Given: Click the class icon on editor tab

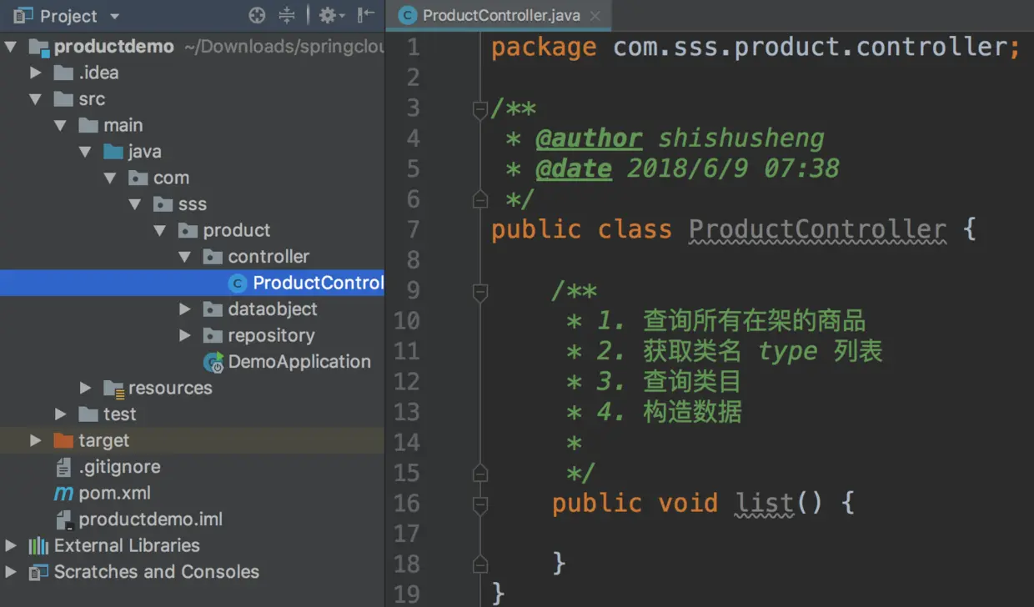Looking at the screenshot, I should point(407,15).
